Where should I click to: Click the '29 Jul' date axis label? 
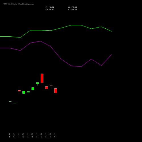point(55,135)
